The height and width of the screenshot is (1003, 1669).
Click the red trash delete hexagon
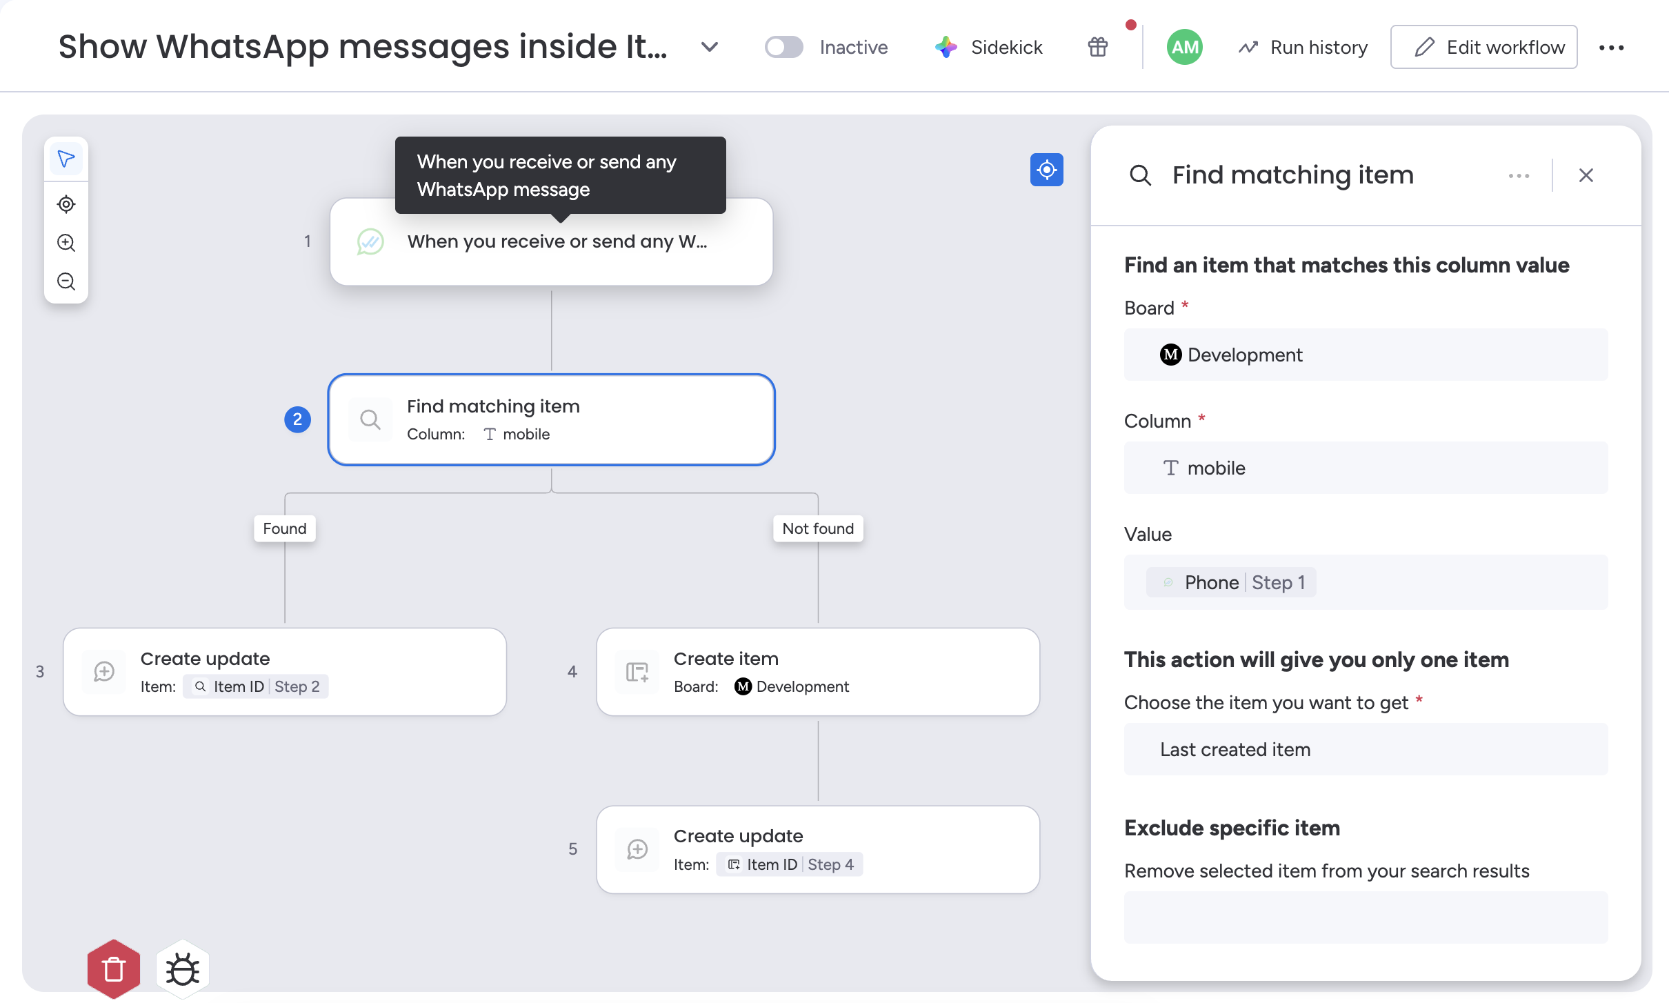pos(114,969)
